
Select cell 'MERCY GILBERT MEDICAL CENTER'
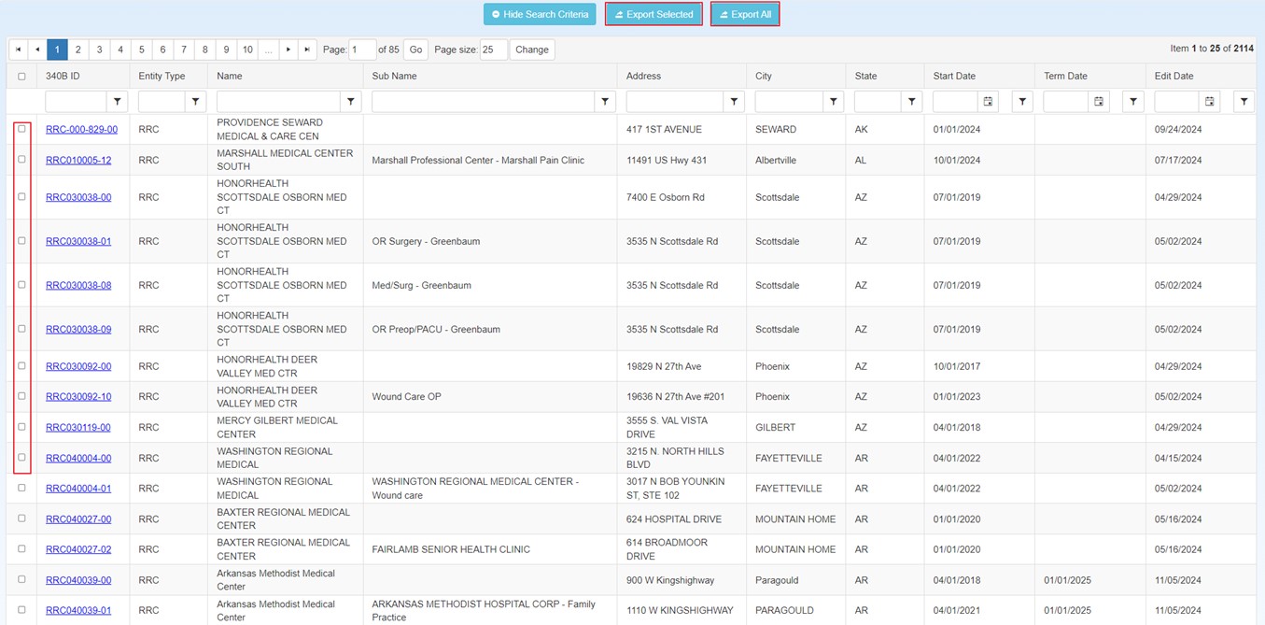tap(285, 427)
